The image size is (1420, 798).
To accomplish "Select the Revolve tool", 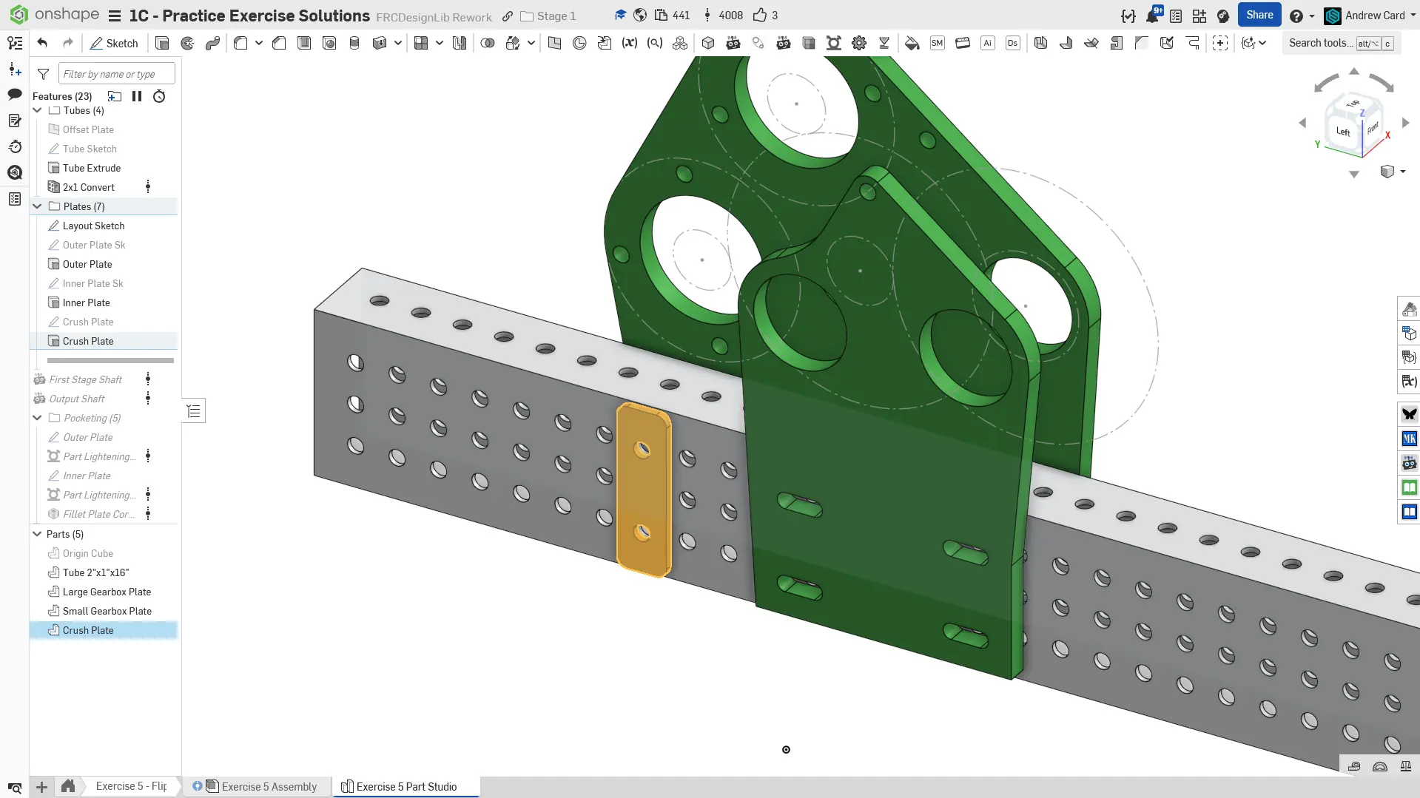I will point(187,43).
